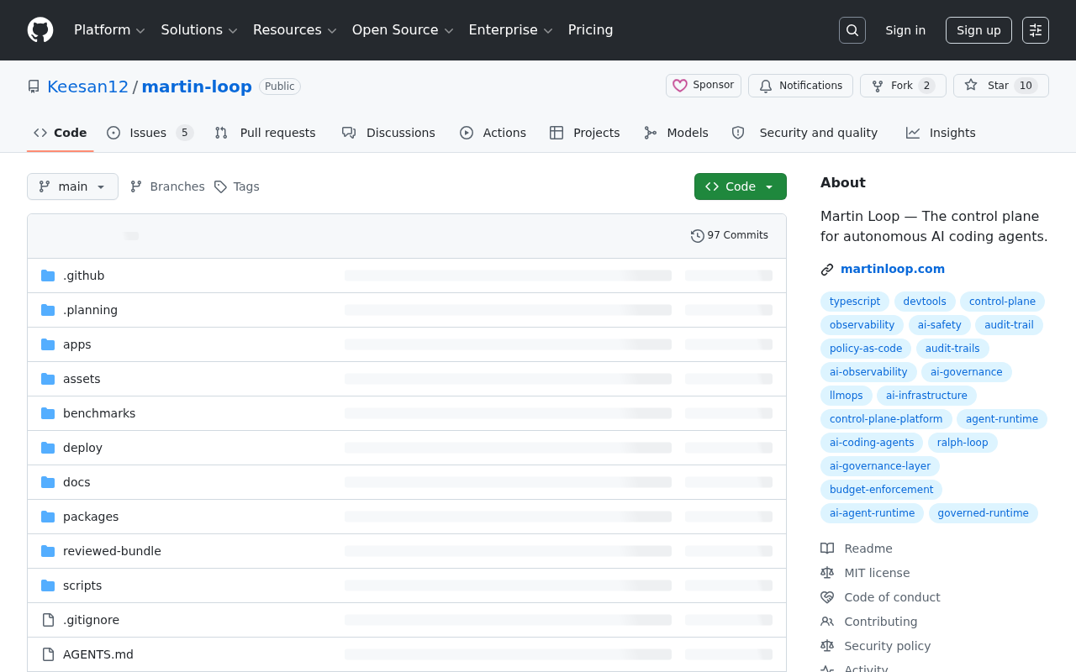Click the Sponsor heart icon
This screenshot has height=672, width=1076.
680,86
